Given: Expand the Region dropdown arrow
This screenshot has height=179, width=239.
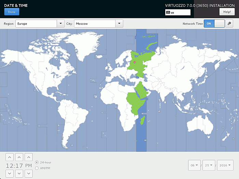Looking at the screenshot, I should click(x=61, y=24).
